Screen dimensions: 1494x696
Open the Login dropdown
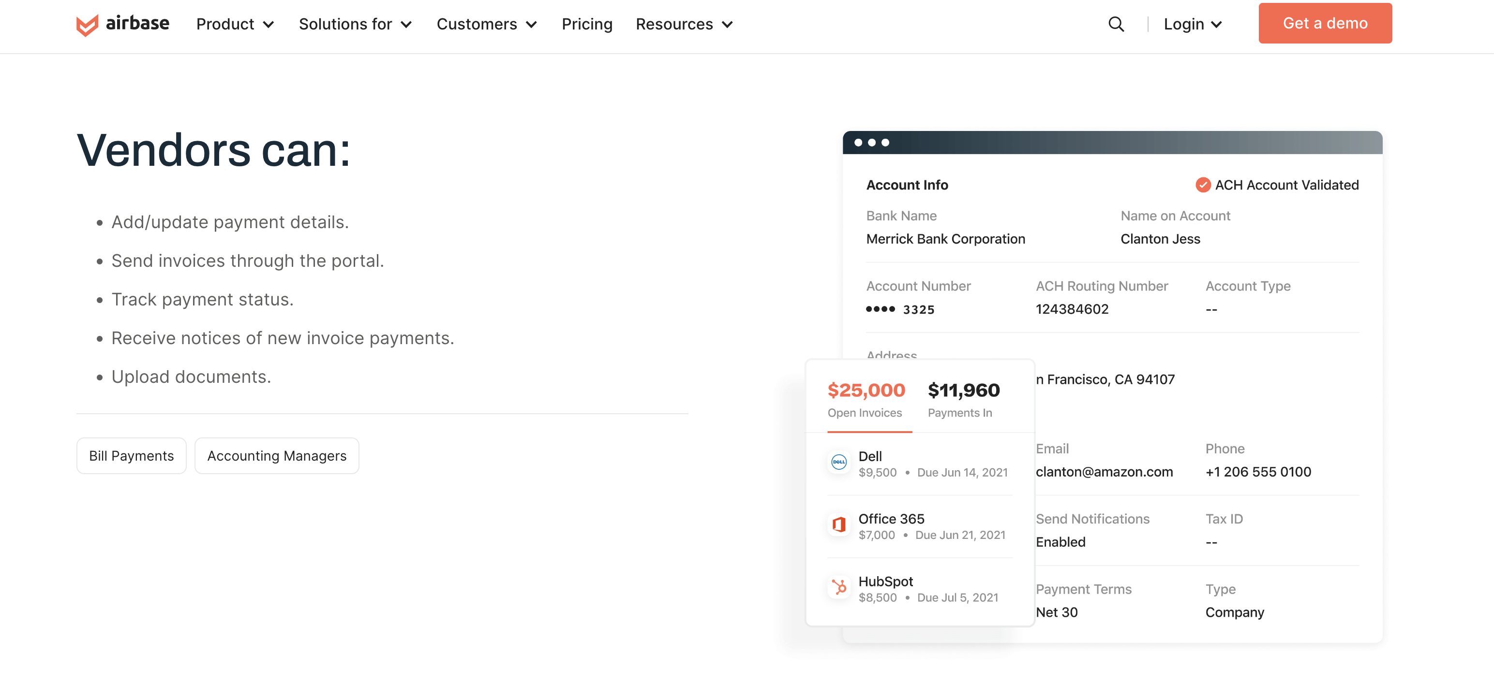click(1193, 24)
